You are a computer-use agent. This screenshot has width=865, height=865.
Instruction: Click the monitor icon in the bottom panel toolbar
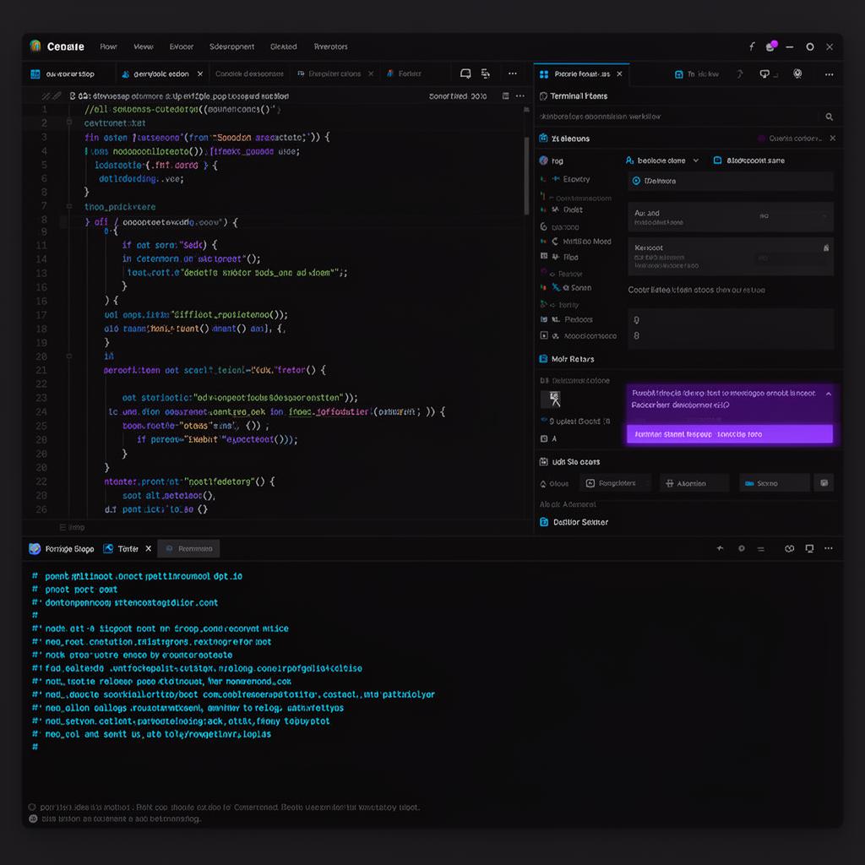coord(809,549)
